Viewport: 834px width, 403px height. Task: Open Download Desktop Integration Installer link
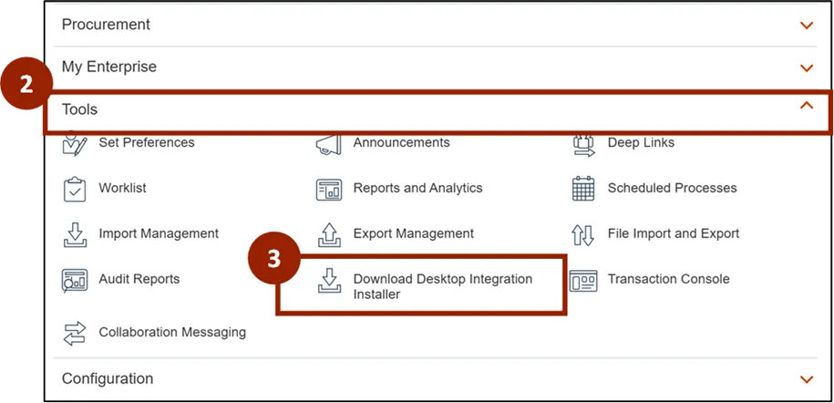[442, 286]
